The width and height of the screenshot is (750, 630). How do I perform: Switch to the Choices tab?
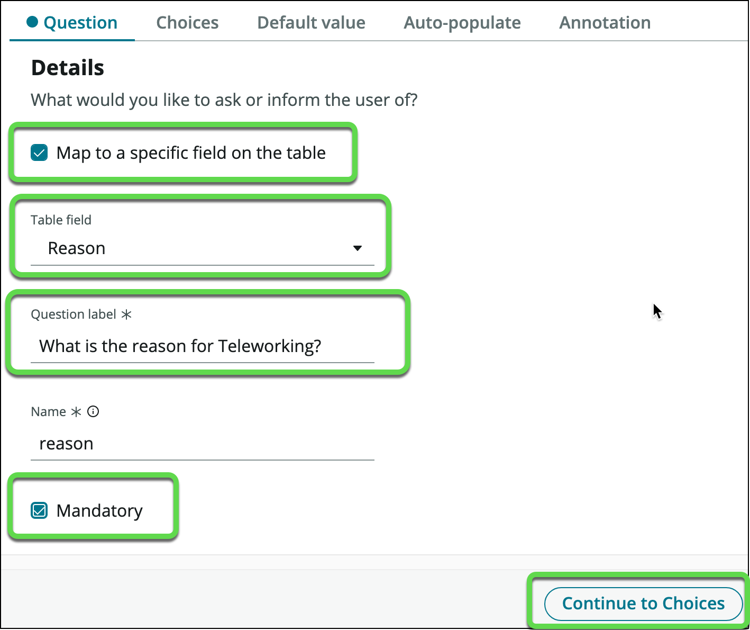click(x=187, y=23)
